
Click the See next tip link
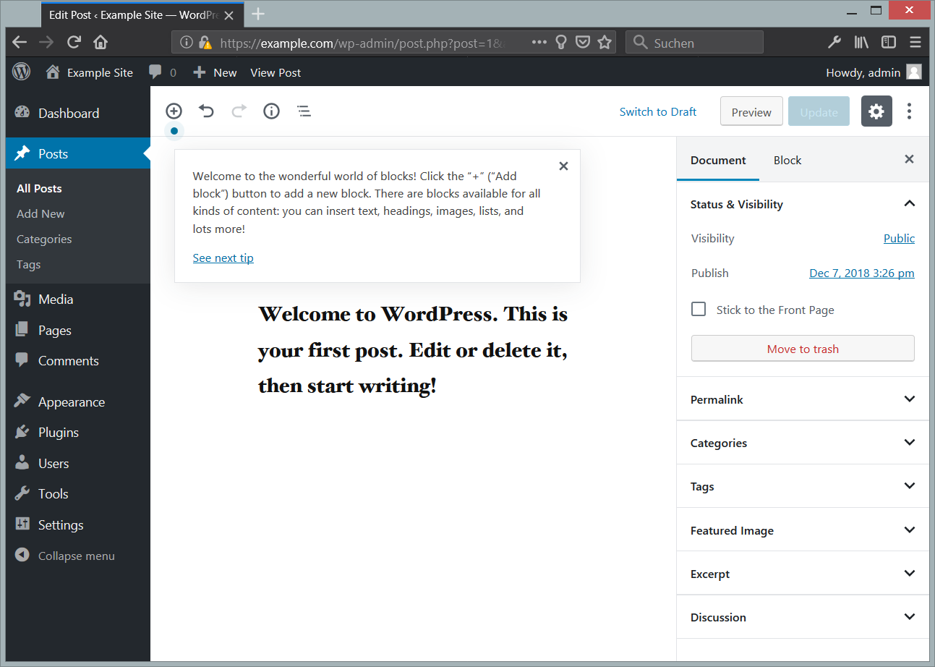coord(223,258)
